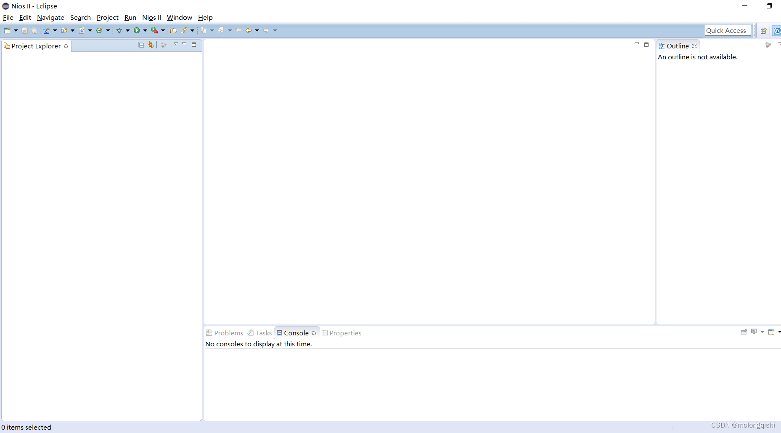Click the Last Edit Location arrow icon
This screenshot has width=781, height=433.
tap(239, 30)
